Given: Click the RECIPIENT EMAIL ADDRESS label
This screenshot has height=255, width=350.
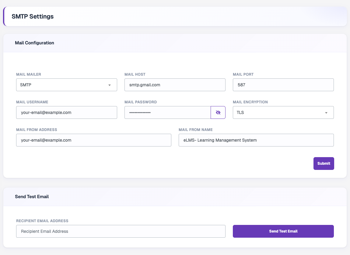Looking at the screenshot, I should pos(42,221).
